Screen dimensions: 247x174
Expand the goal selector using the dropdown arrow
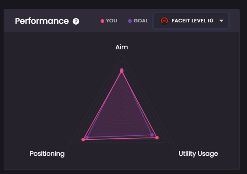[x=221, y=21]
